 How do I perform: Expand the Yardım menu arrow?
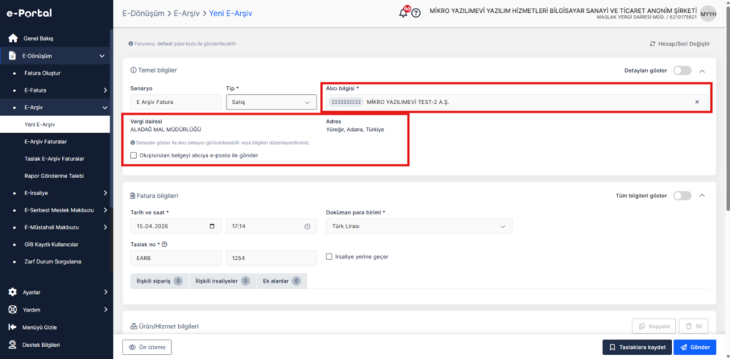click(x=106, y=310)
